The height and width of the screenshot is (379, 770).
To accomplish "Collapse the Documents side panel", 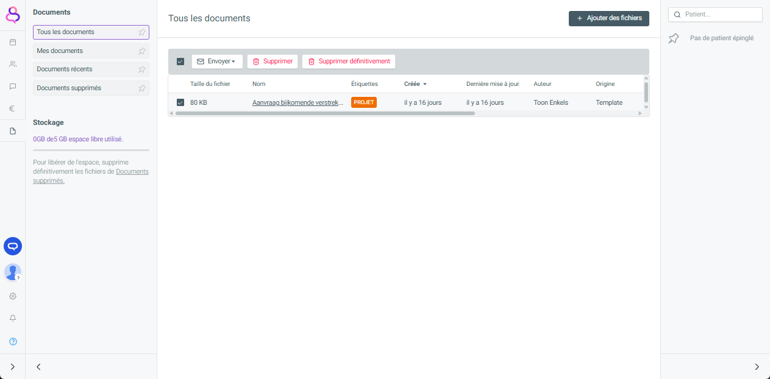I will point(38,367).
